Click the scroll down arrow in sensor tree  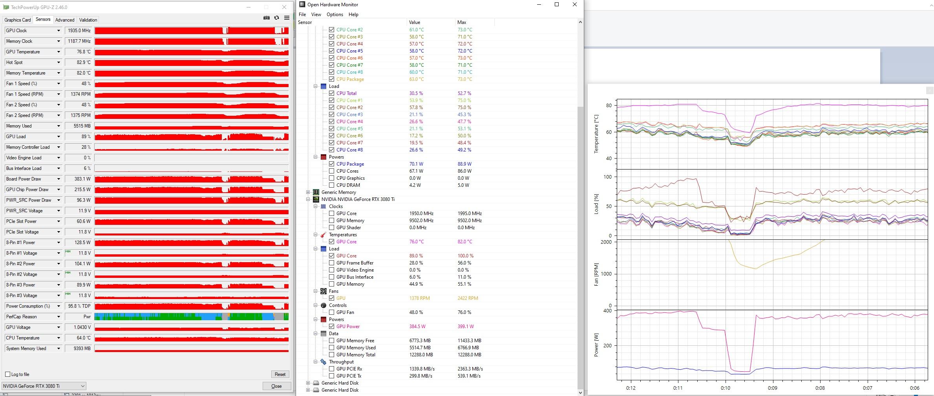(580, 392)
